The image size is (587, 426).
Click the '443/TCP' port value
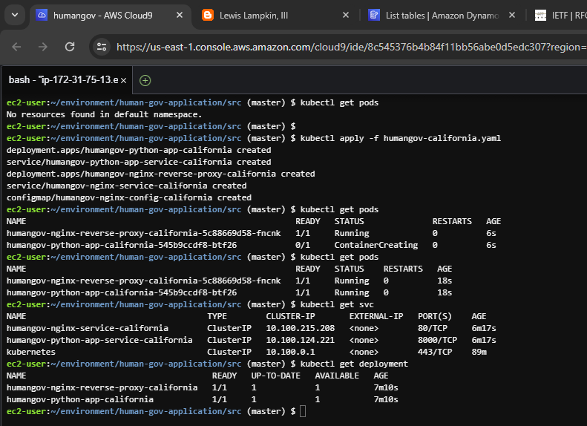coord(435,353)
